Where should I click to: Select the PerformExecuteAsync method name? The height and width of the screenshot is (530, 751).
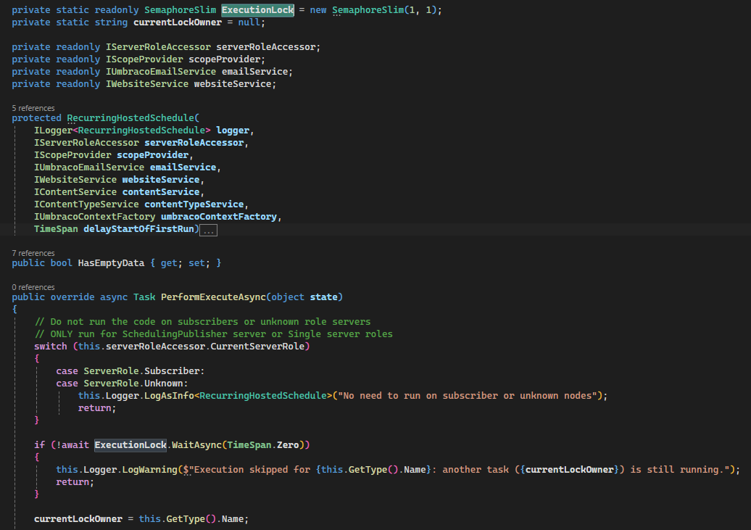tap(213, 297)
